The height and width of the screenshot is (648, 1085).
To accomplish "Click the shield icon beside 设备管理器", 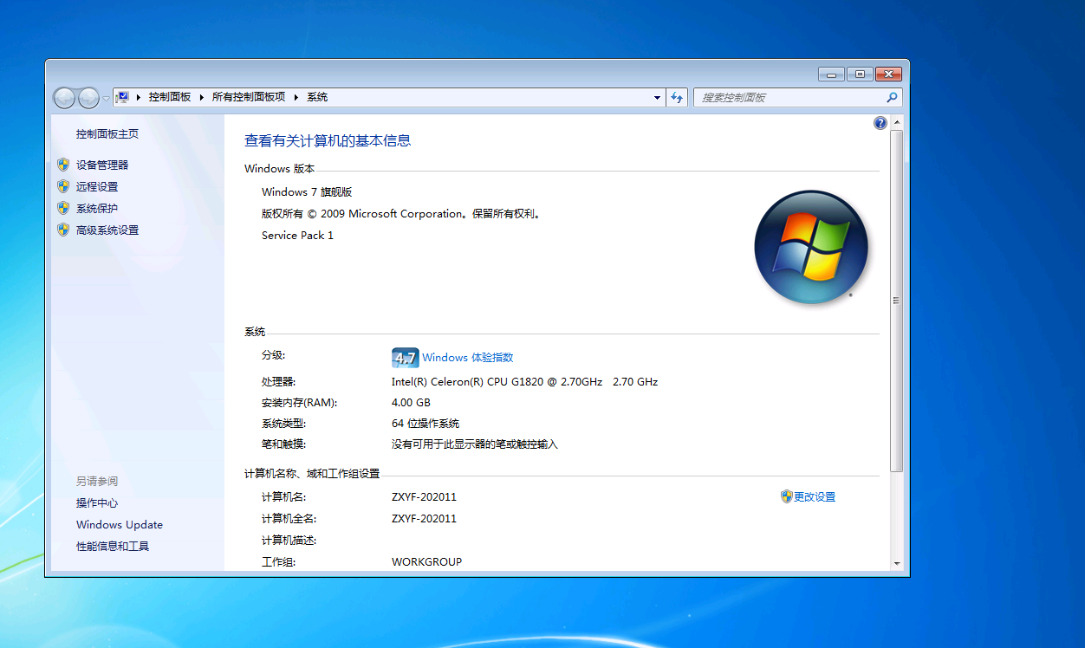I will click(x=62, y=165).
